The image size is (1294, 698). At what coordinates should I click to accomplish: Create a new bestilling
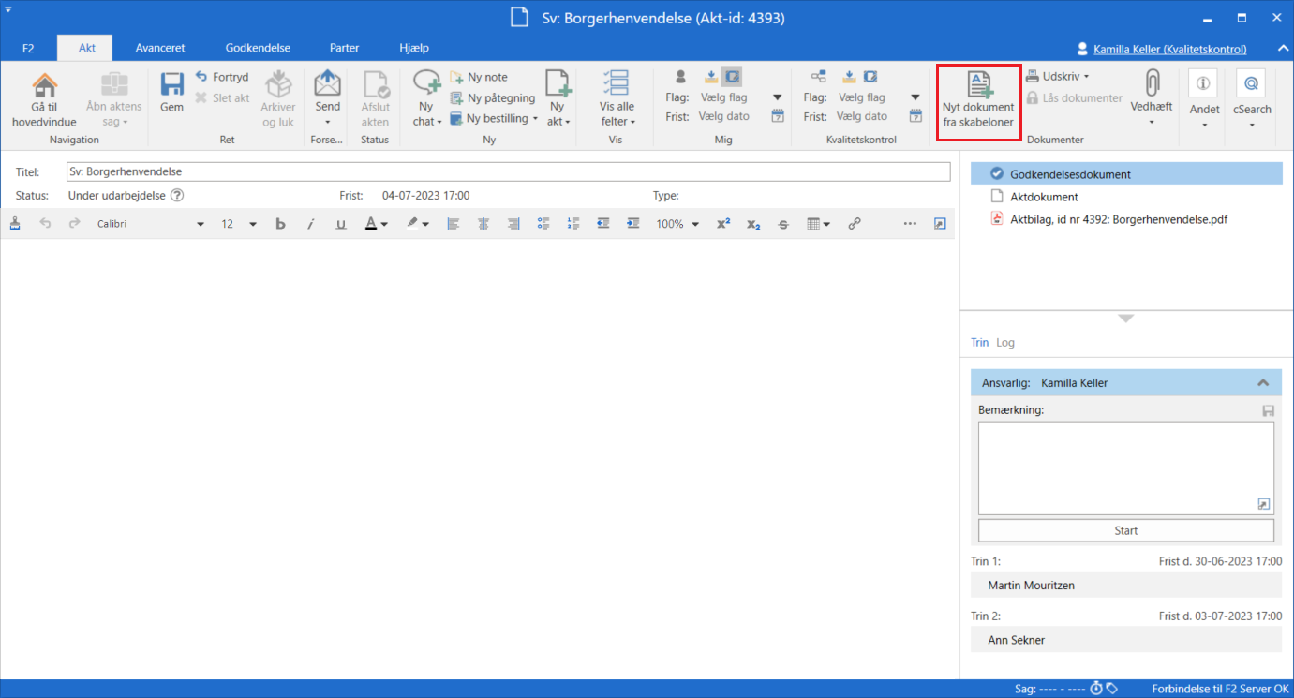494,118
